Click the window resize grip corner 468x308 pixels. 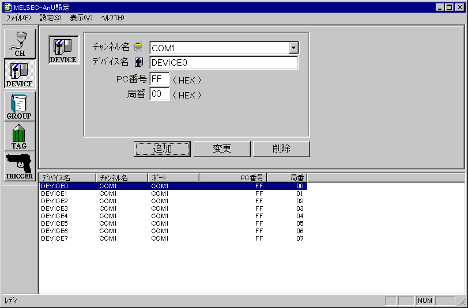click(462, 301)
